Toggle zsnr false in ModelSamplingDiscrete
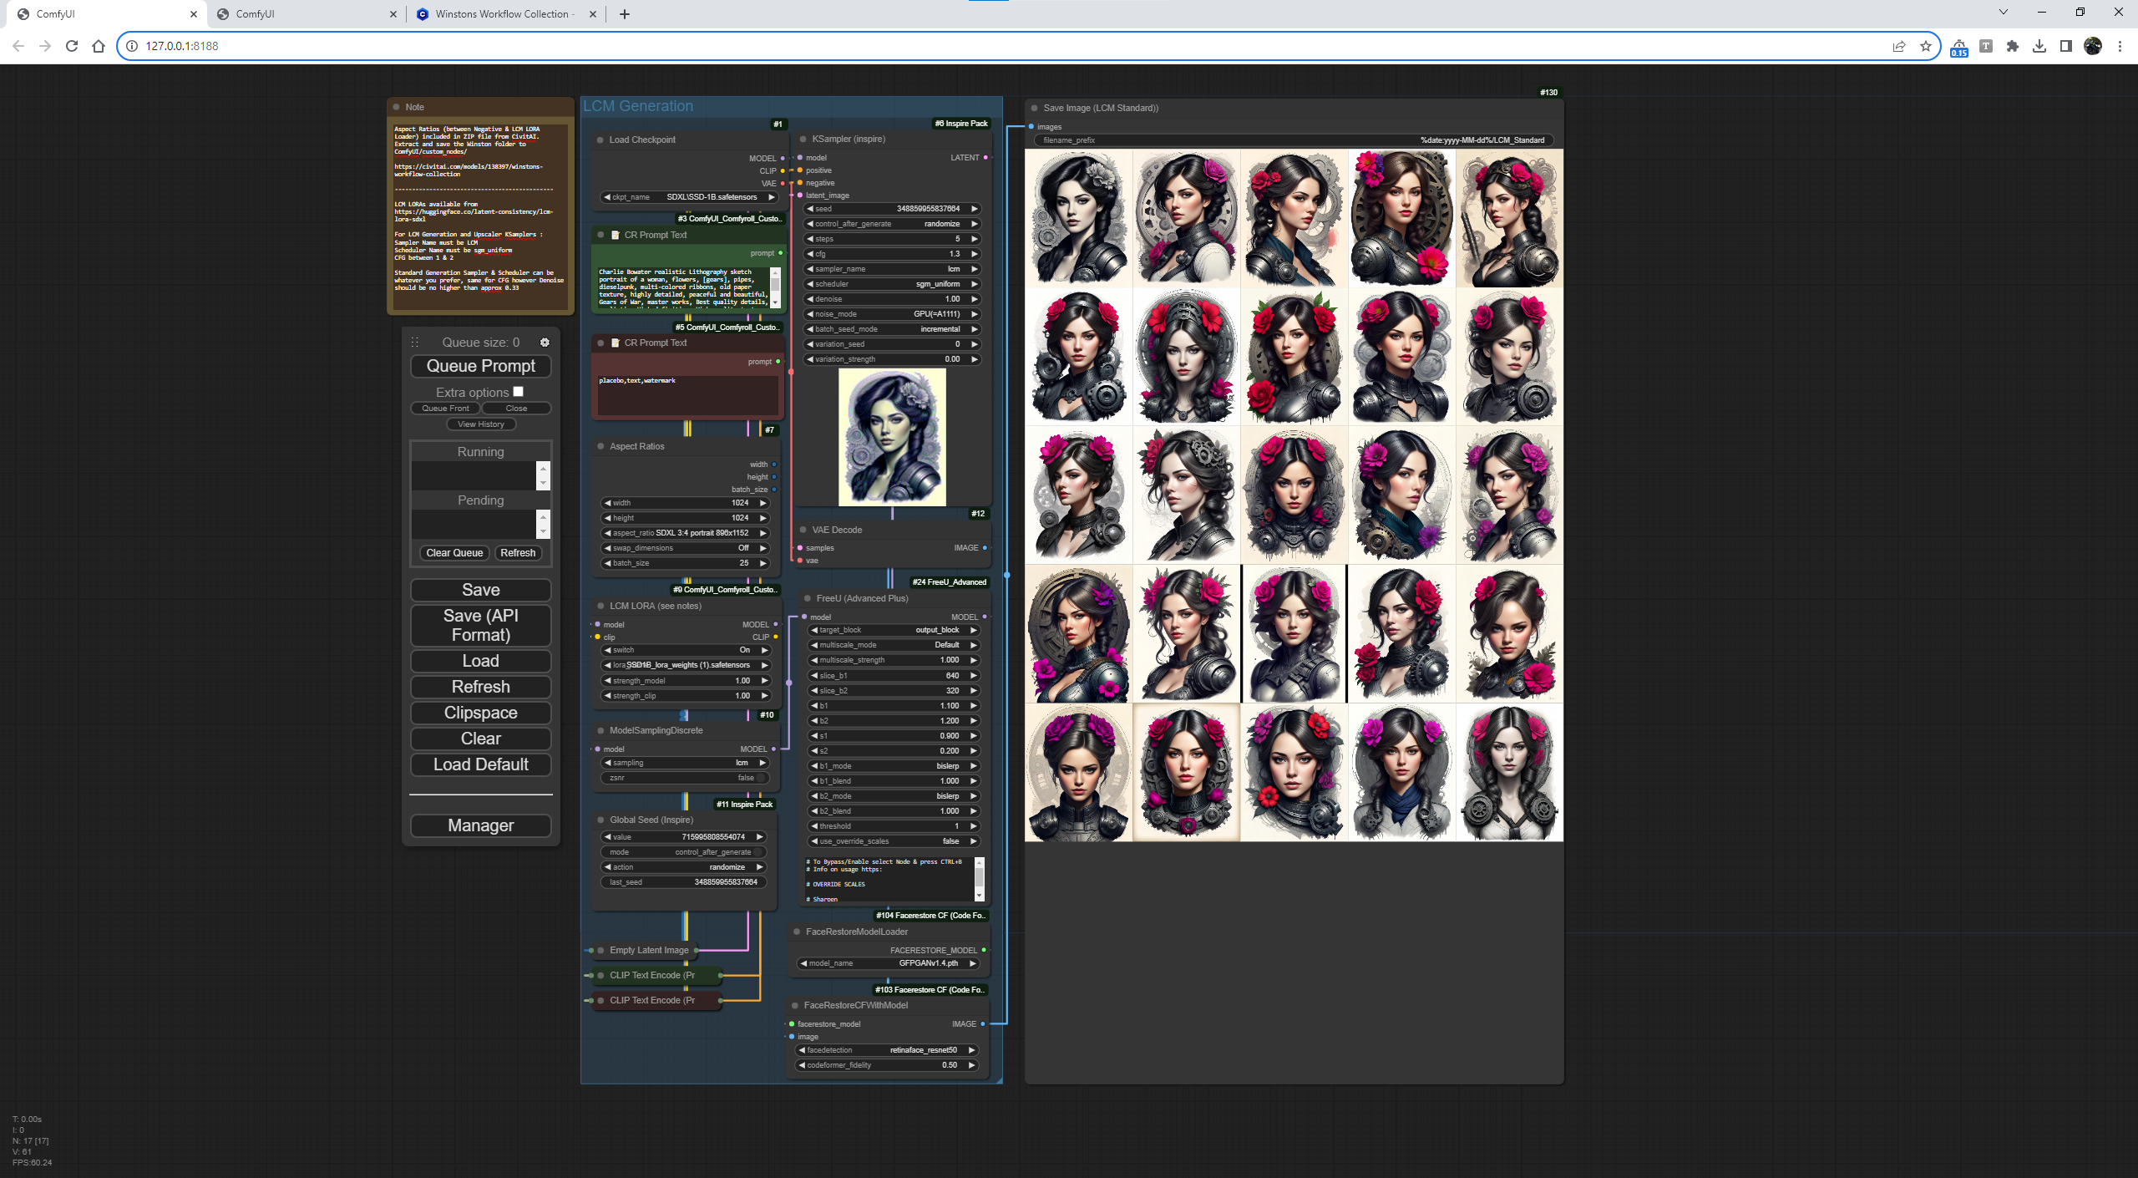2138x1178 pixels. click(684, 778)
